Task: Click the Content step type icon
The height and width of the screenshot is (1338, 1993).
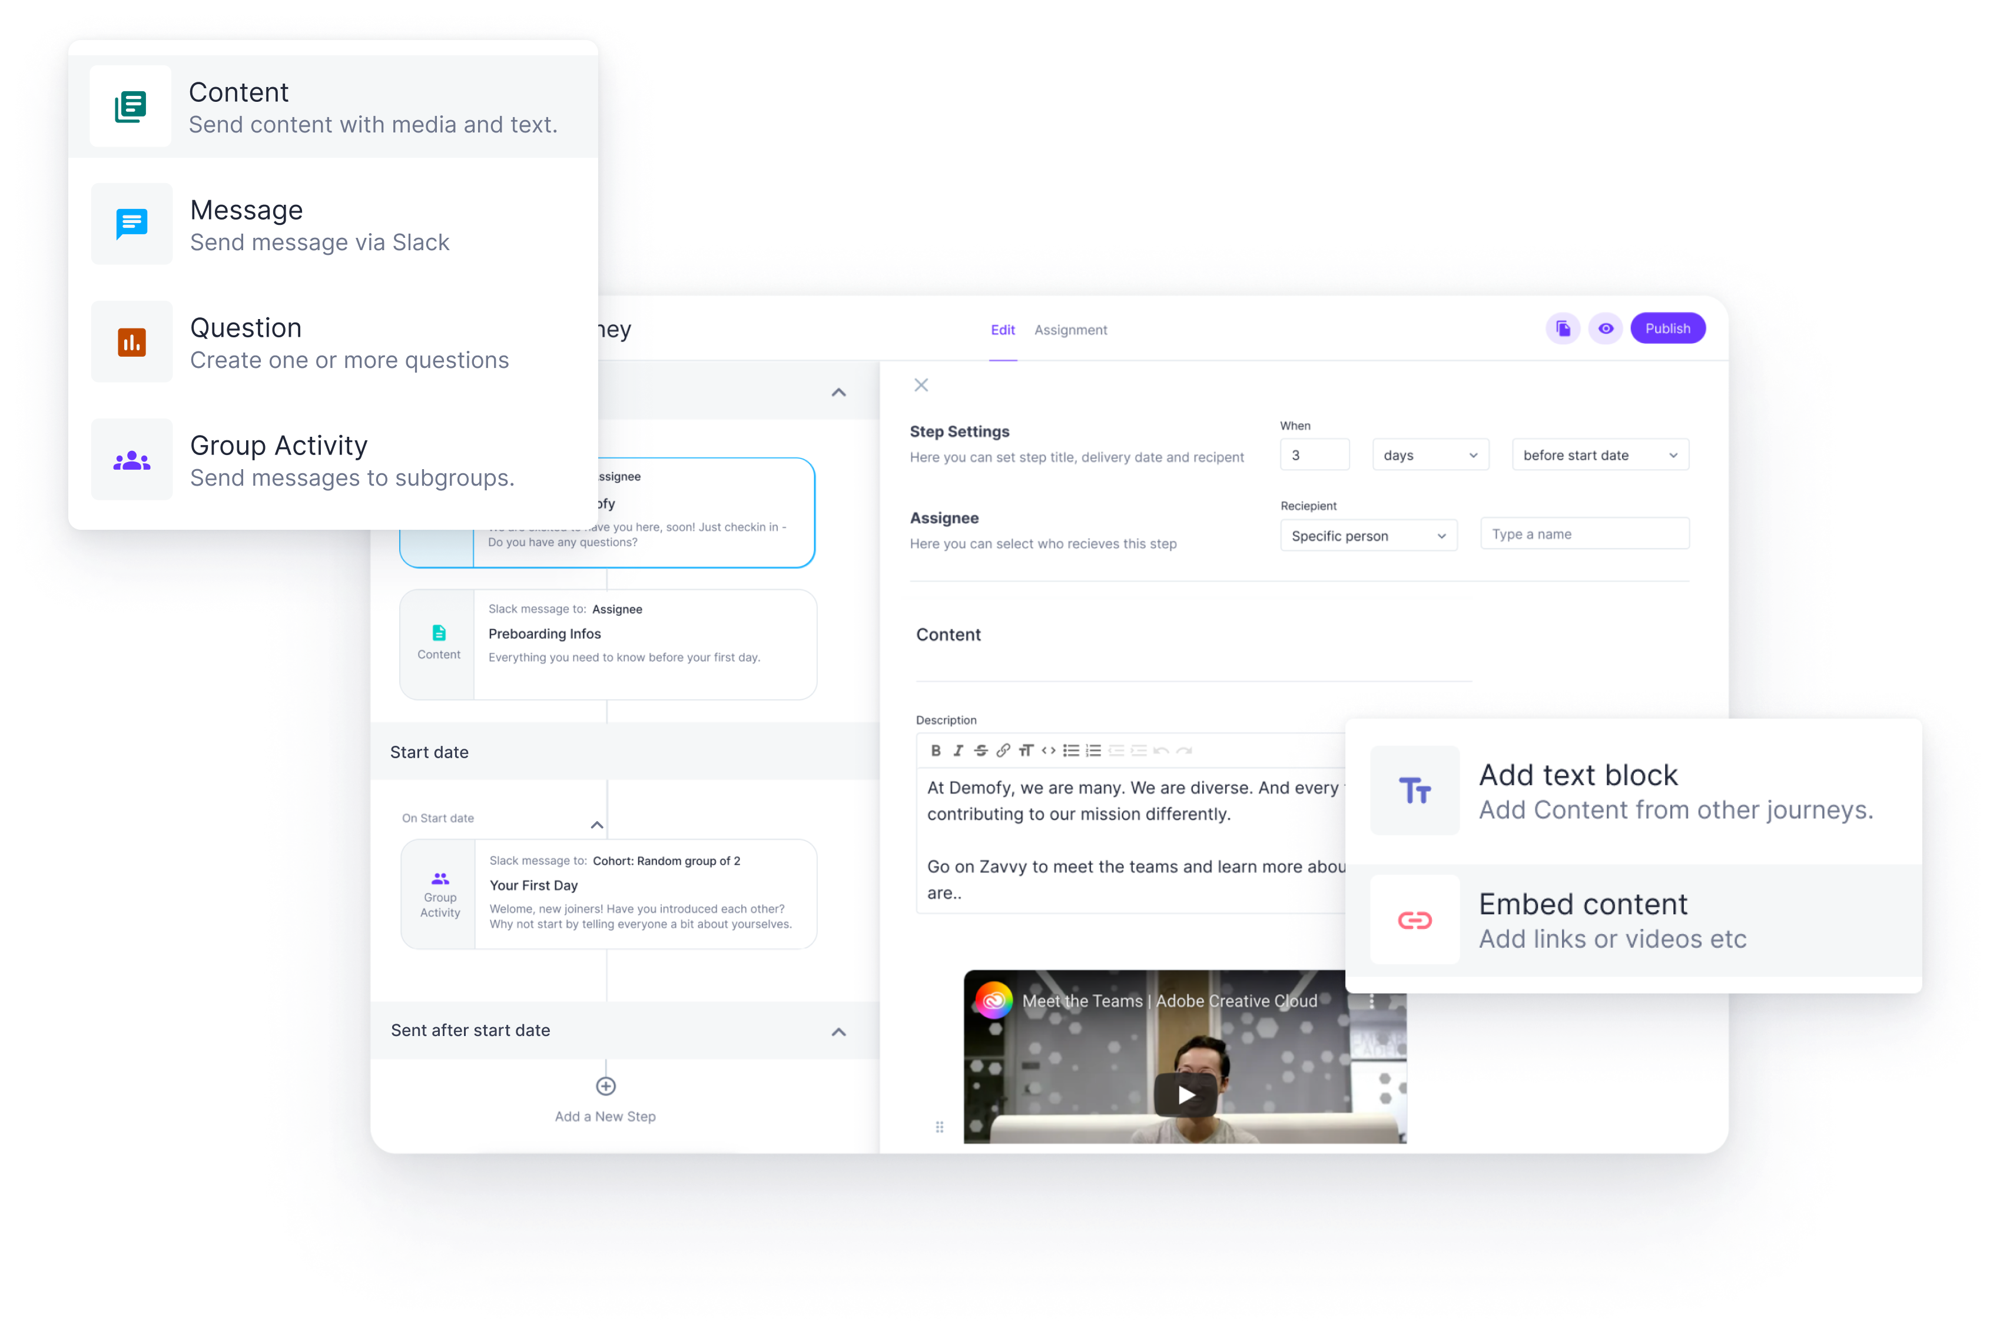Action: [x=131, y=106]
